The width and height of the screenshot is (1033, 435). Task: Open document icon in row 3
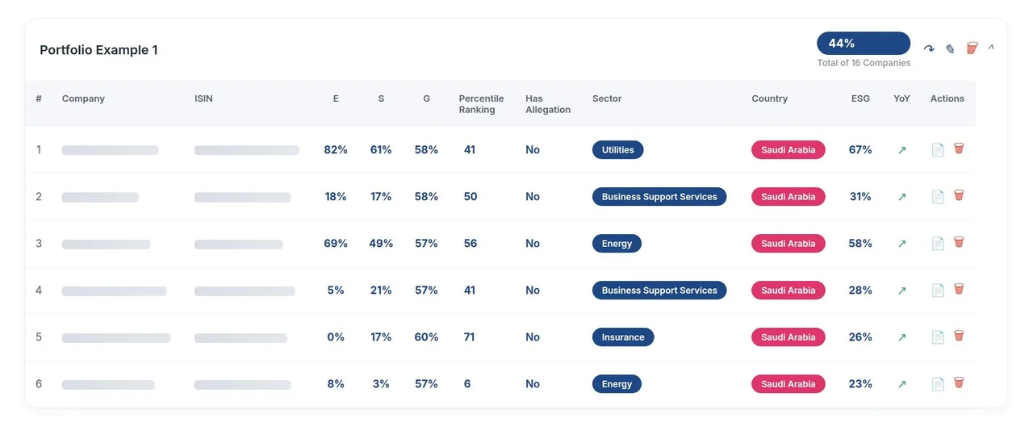pyautogui.click(x=938, y=243)
